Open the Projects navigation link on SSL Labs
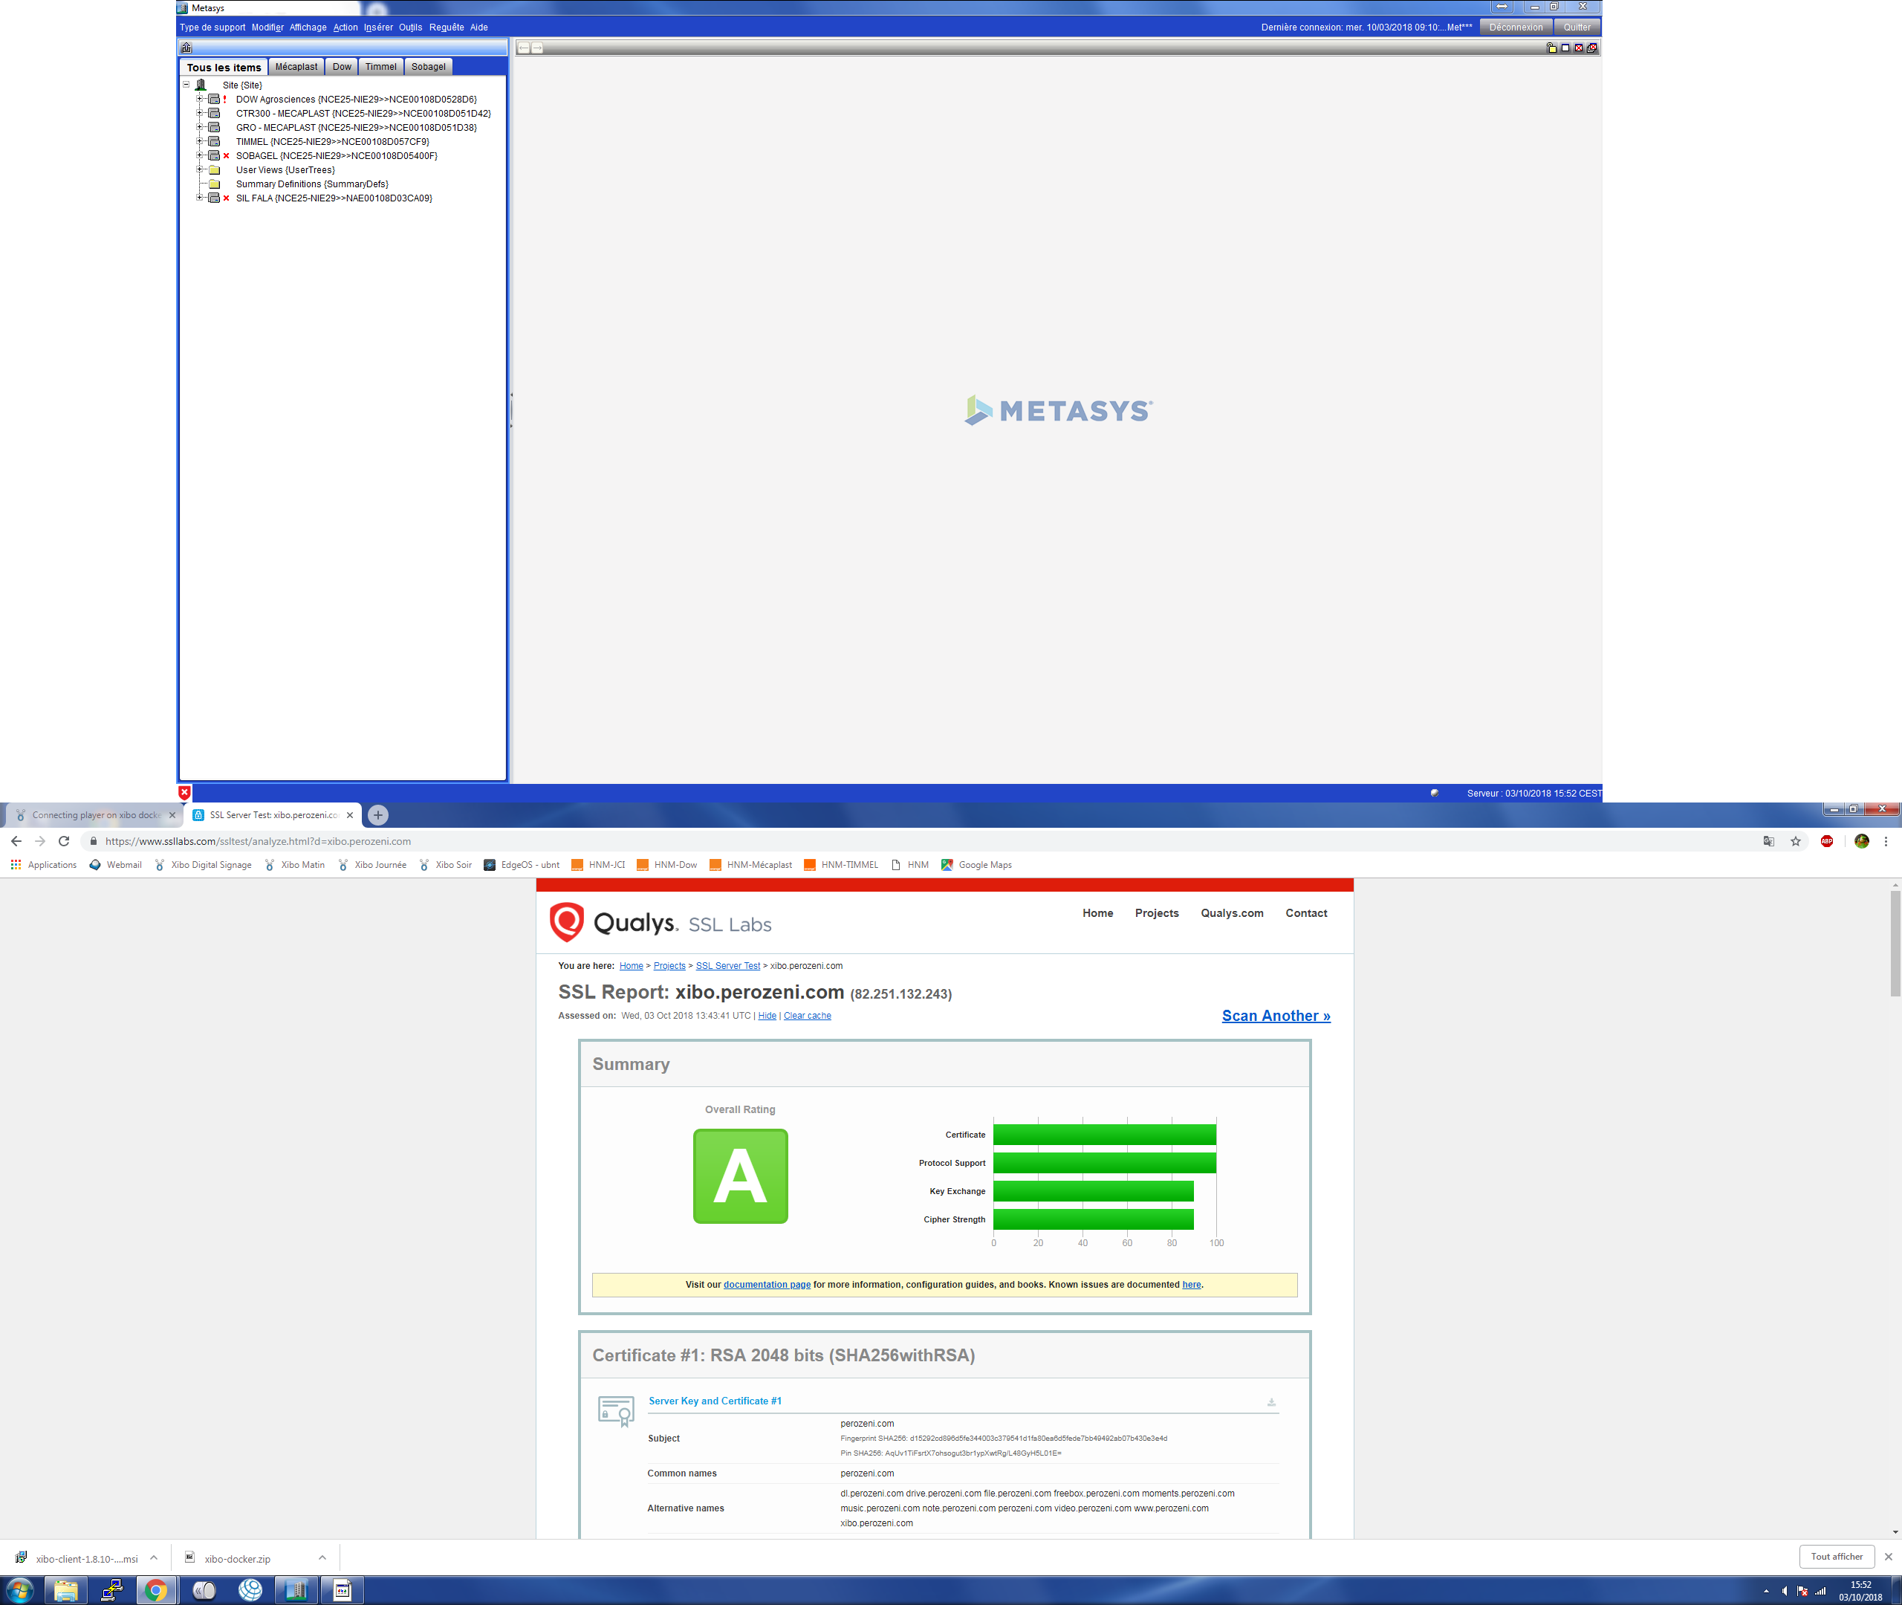Screen dimensions: 1902x1605 [x=1156, y=912]
